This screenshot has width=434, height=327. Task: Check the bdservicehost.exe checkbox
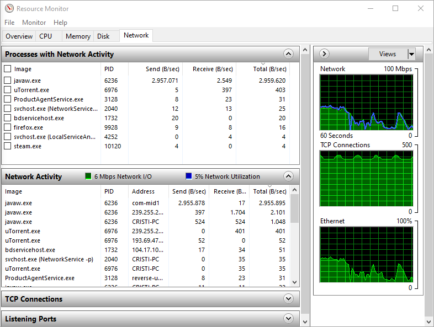8,118
